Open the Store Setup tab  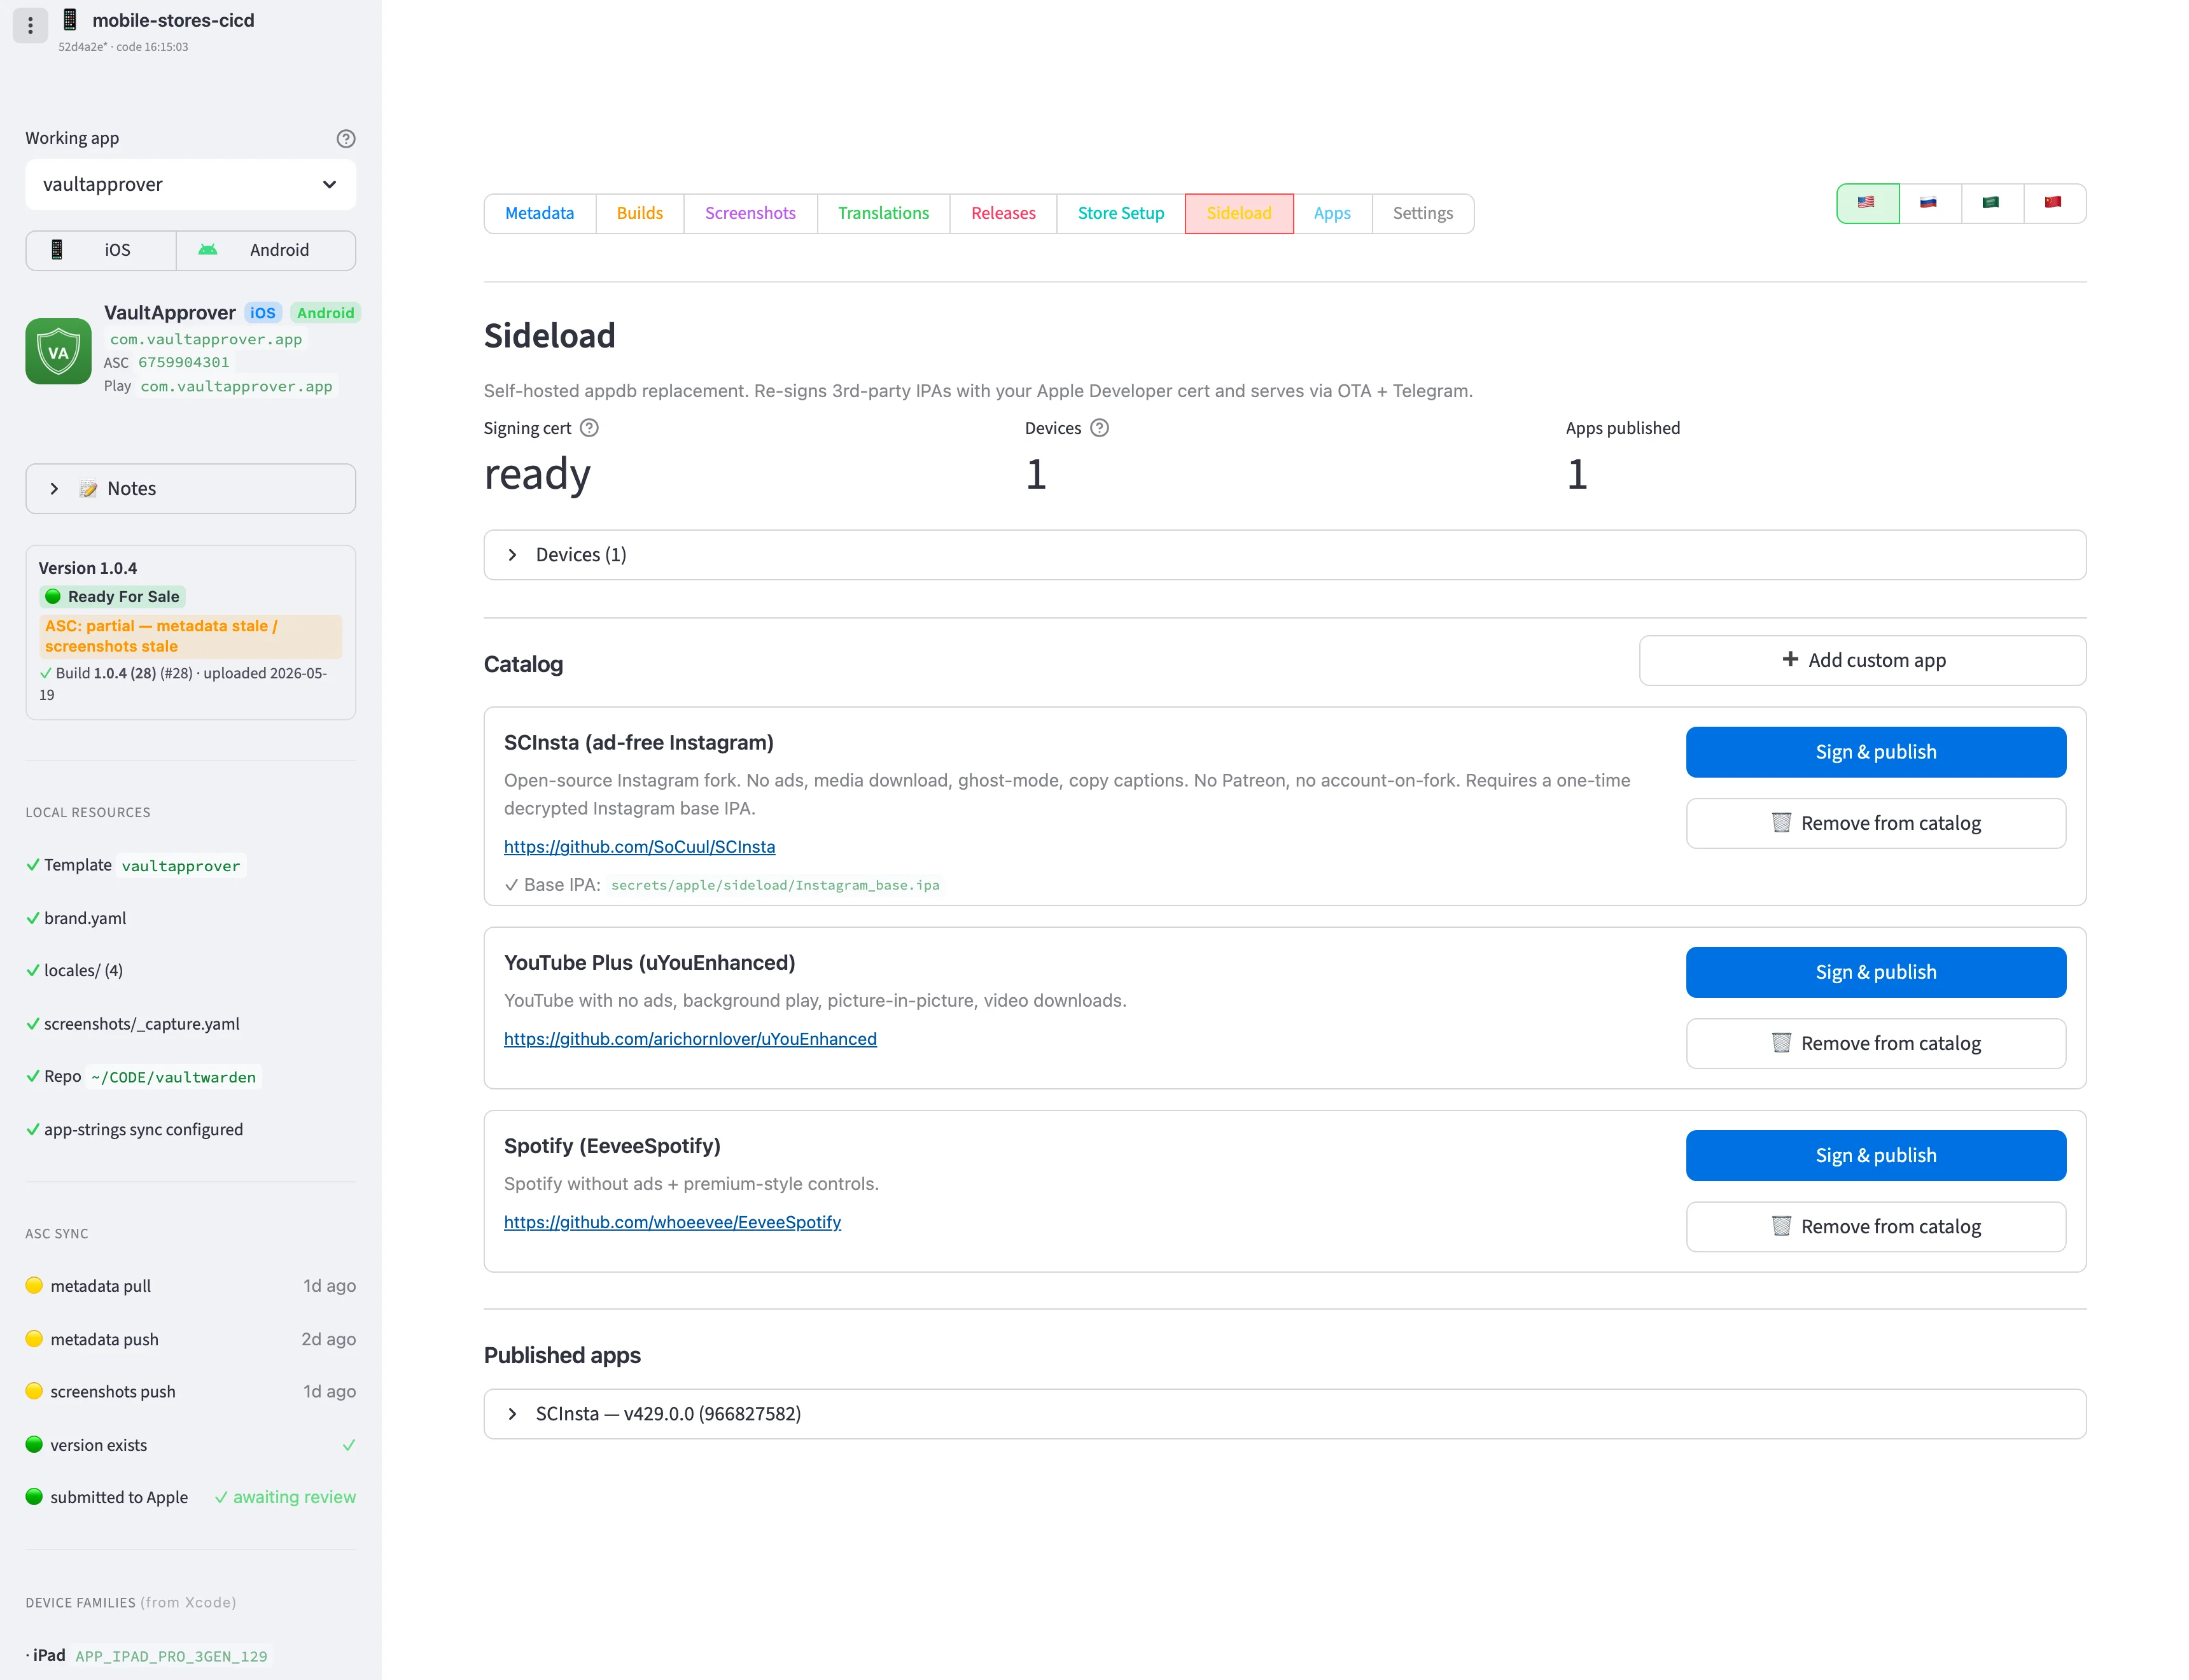(x=1121, y=214)
